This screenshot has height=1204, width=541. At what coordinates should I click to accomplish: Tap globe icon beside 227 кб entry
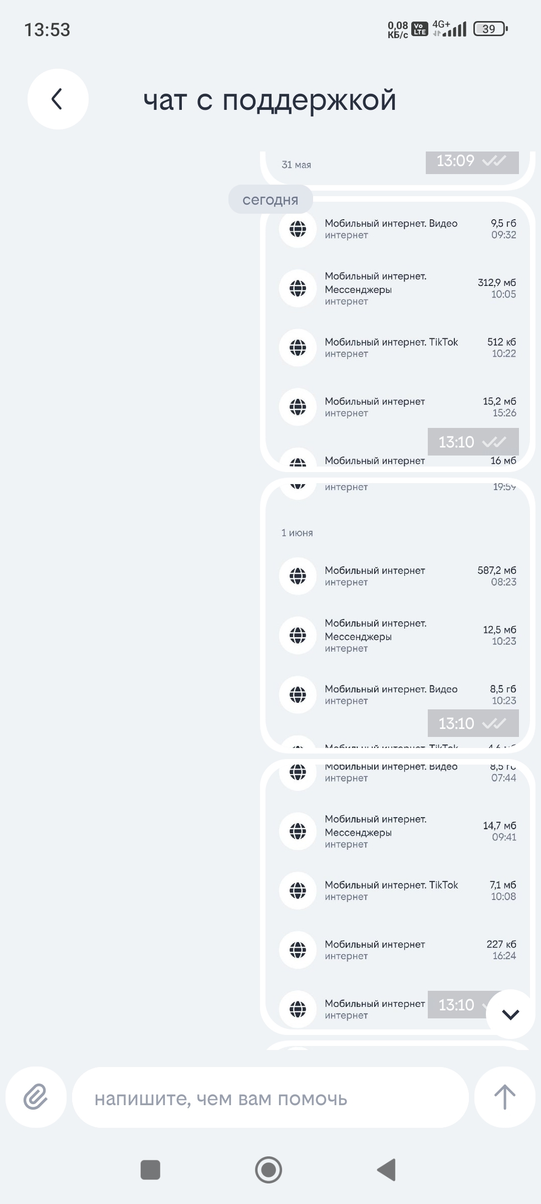(298, 950)
